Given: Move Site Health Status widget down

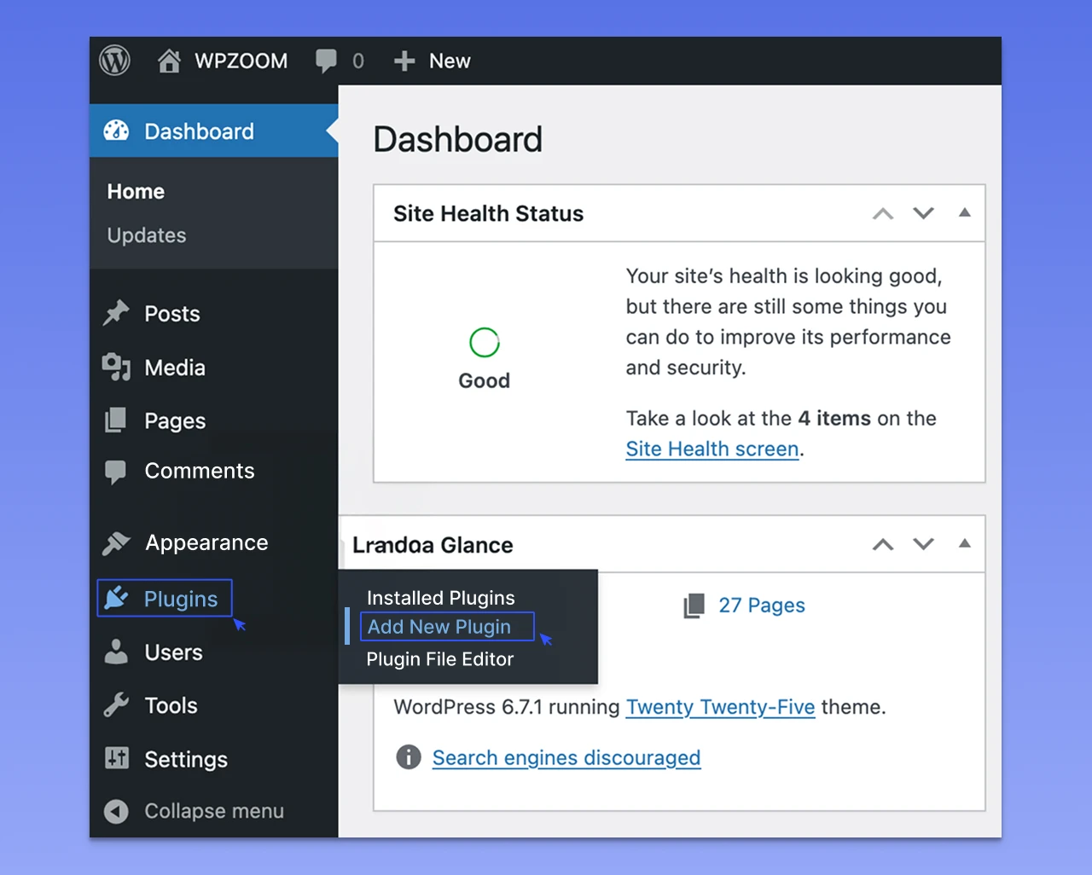Looking at the screenshot, I should (923, 213).
